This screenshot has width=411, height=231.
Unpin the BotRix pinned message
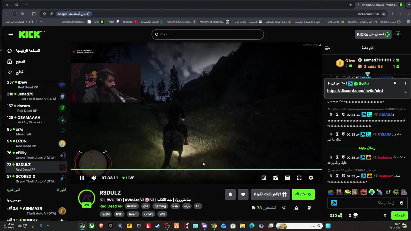(395, 84)
